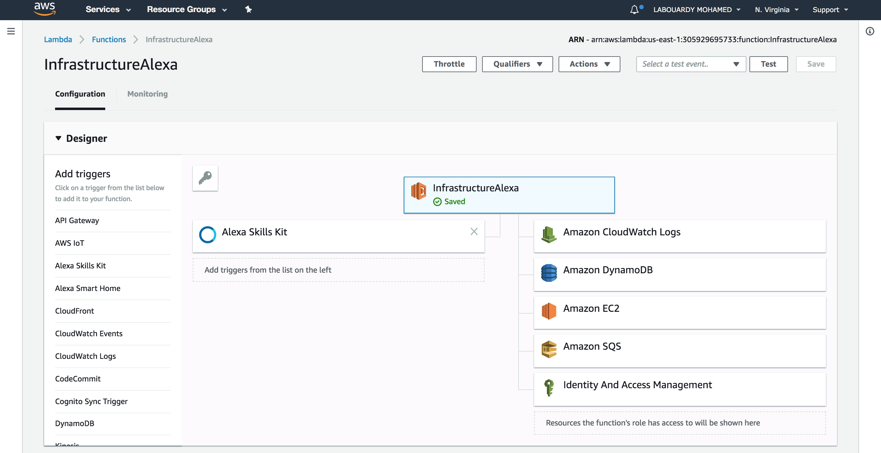Click the pushpin icon in top bar
This screenshot has width=881, height=453.
tap(249, 9)
